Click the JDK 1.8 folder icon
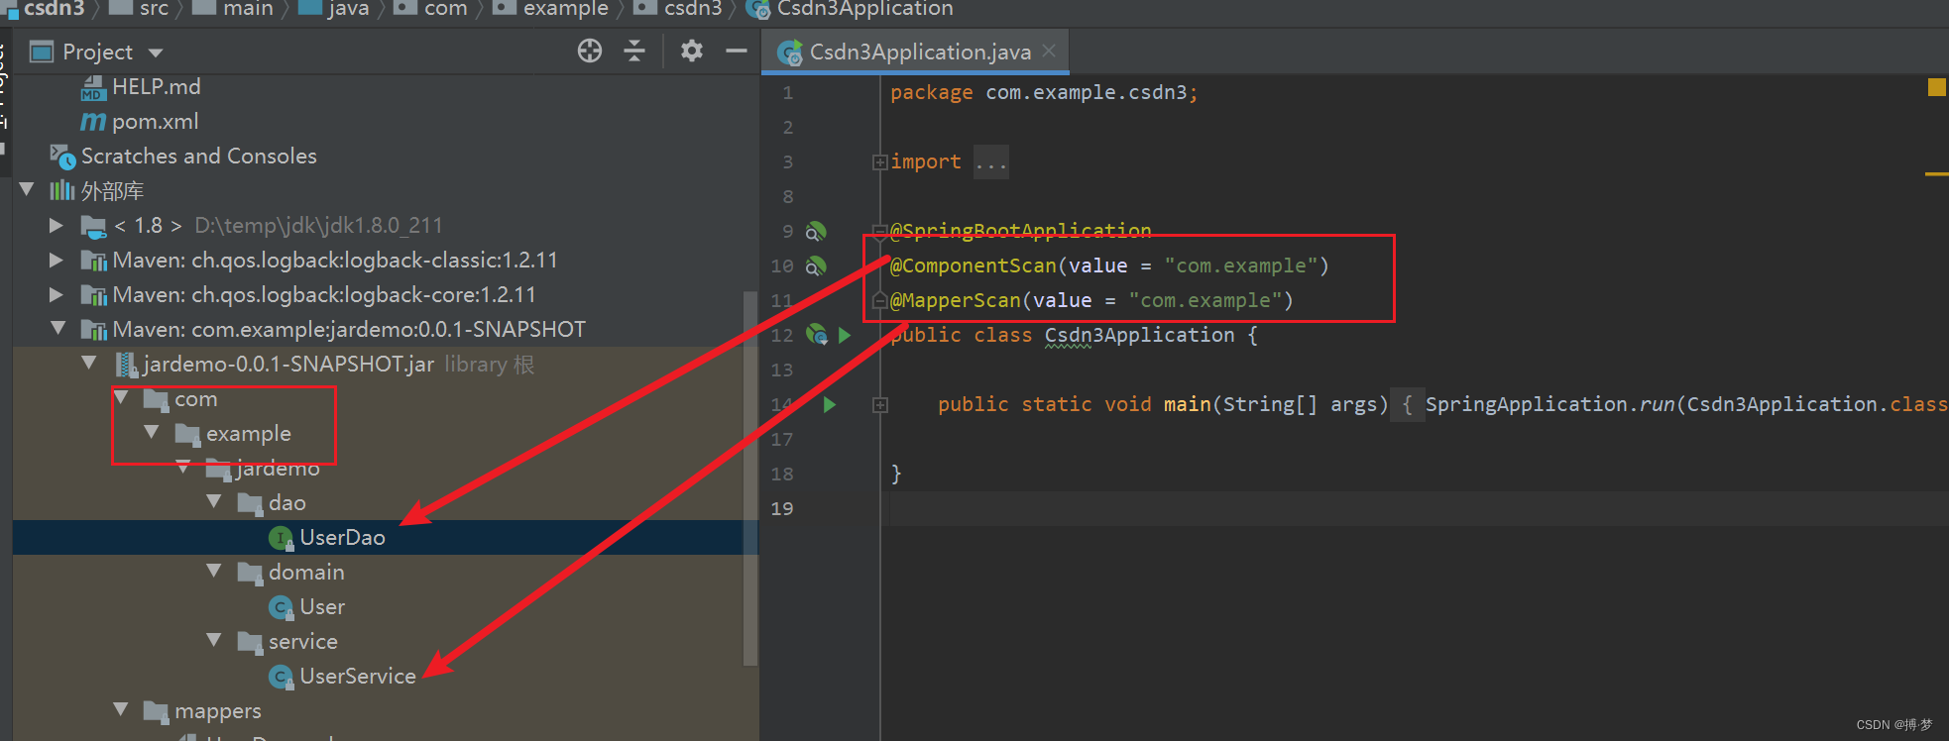The image size is (1949, 741). 93,227
